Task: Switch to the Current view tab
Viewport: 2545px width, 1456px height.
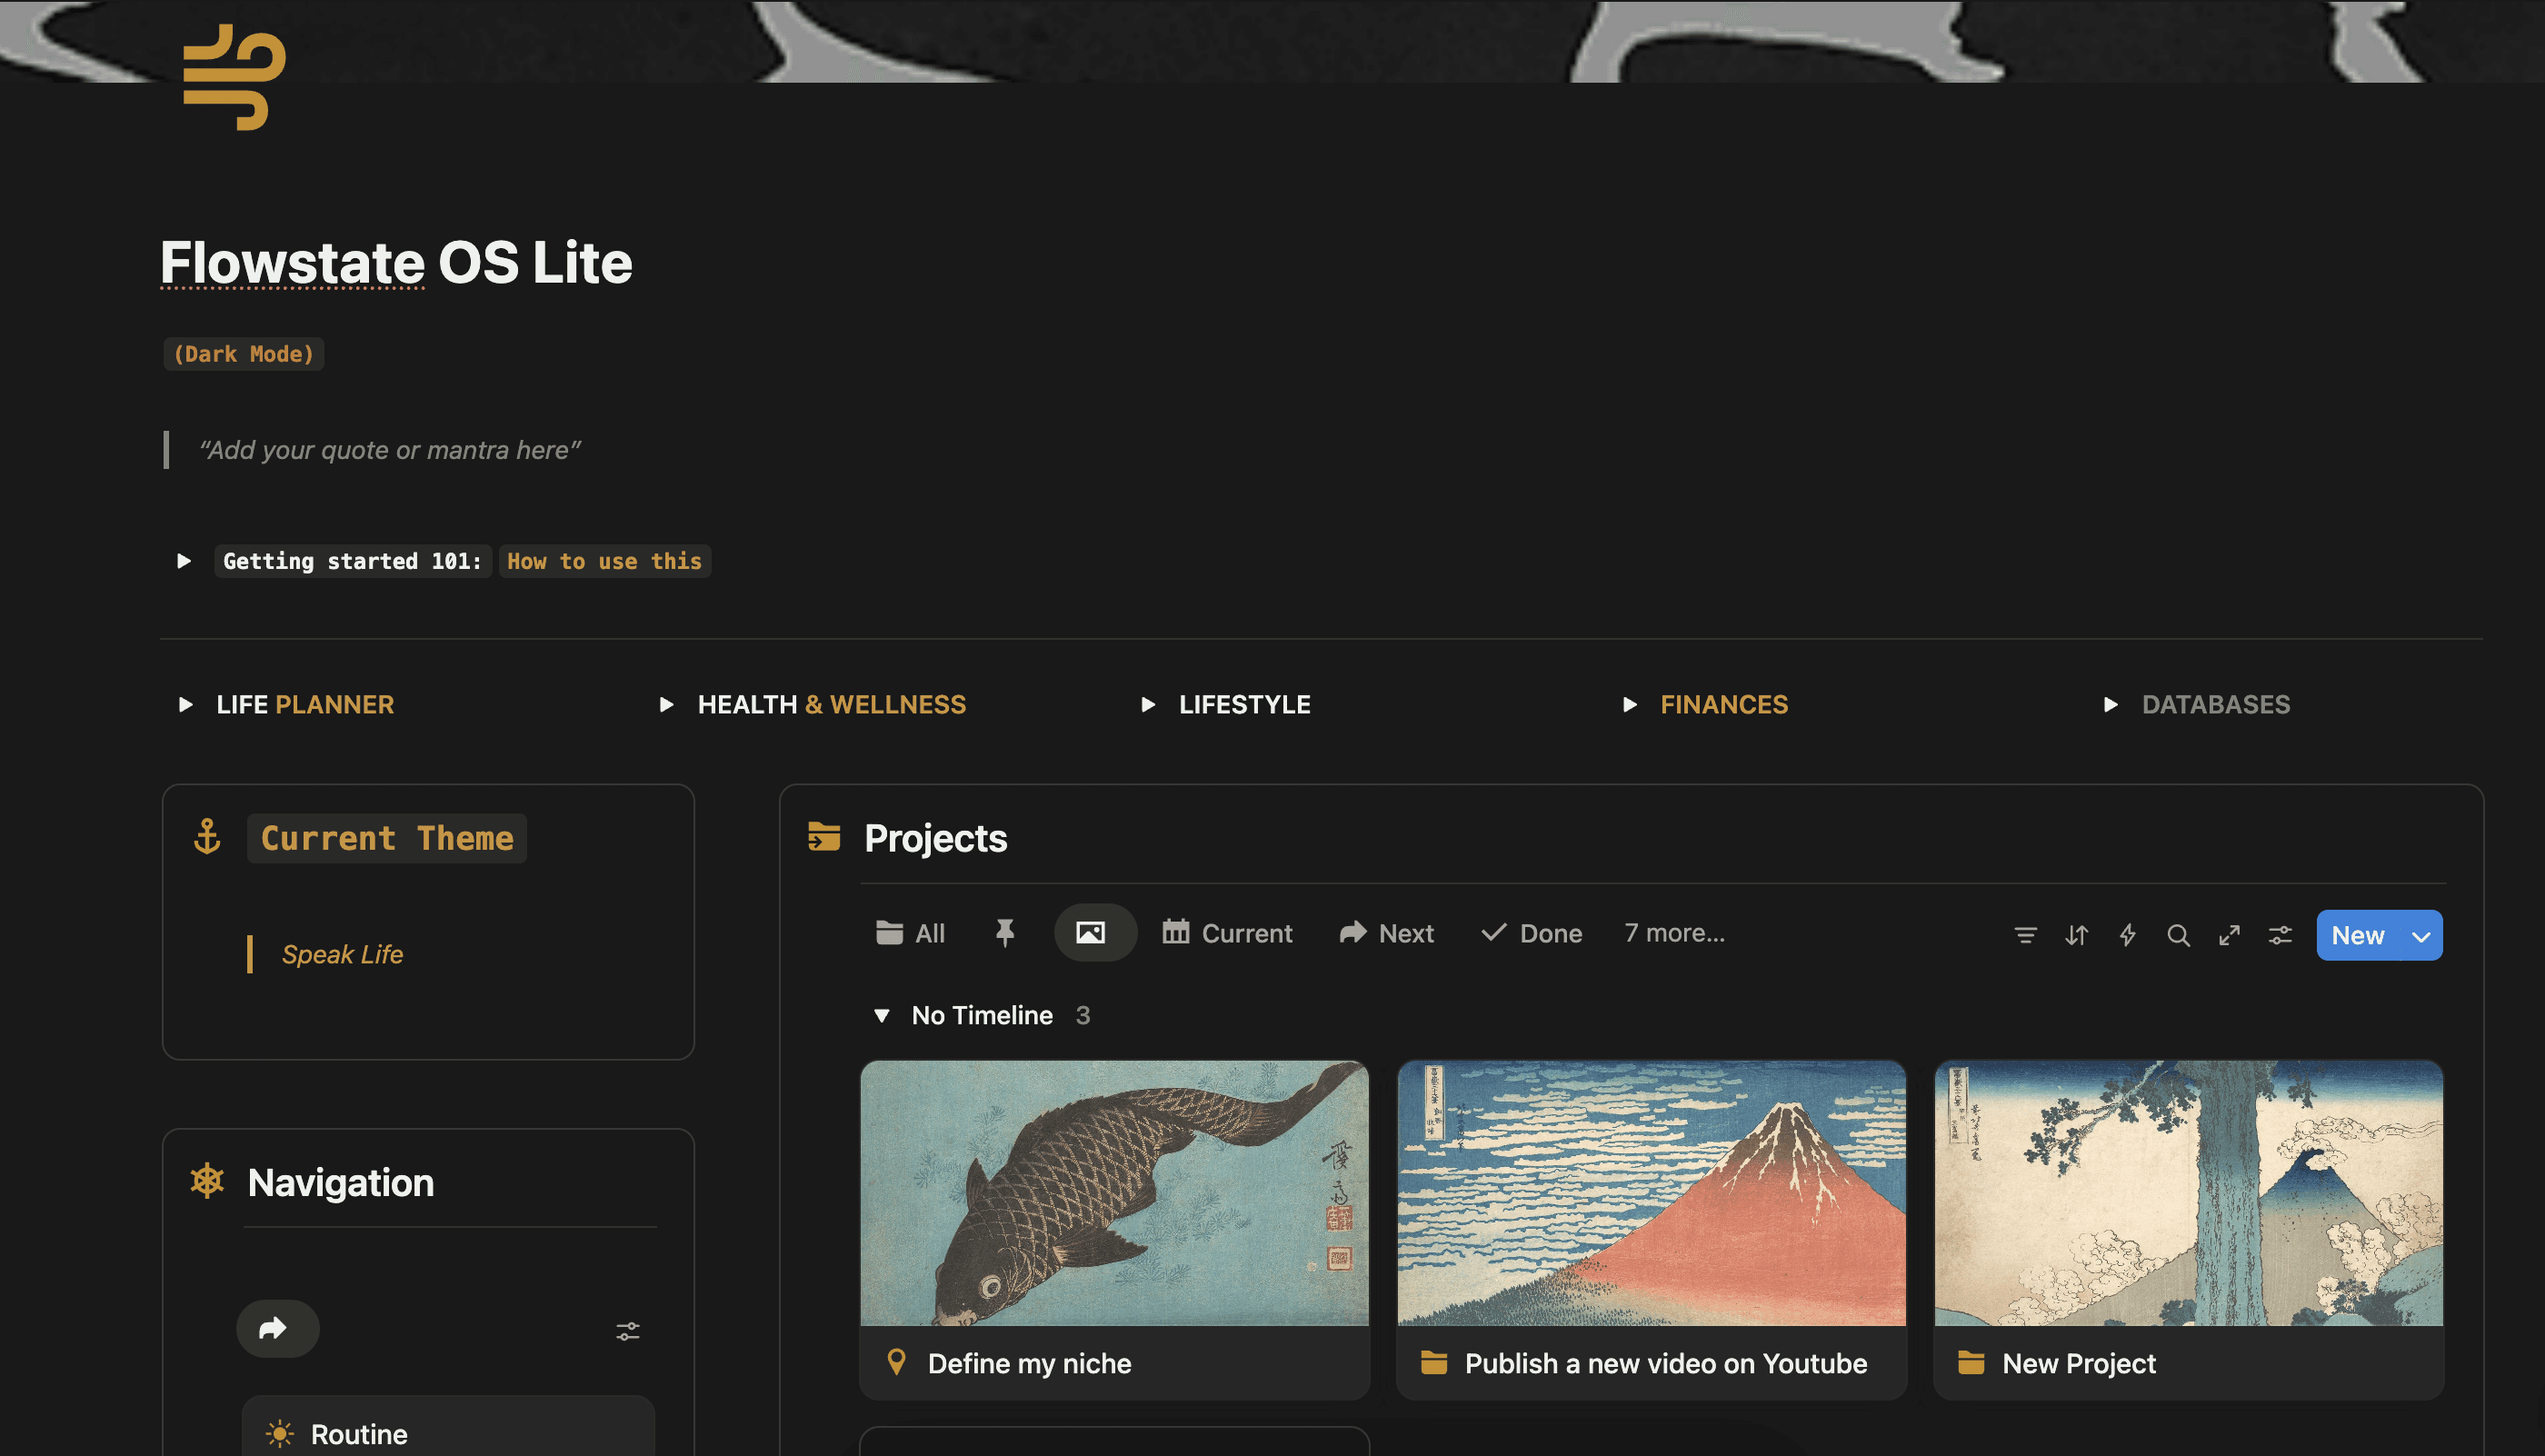Action: tap(1227, 933)
